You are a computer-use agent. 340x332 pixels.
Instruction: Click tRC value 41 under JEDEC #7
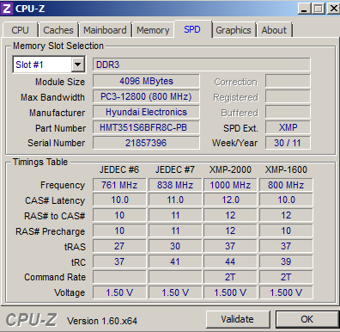coord(175,261)
